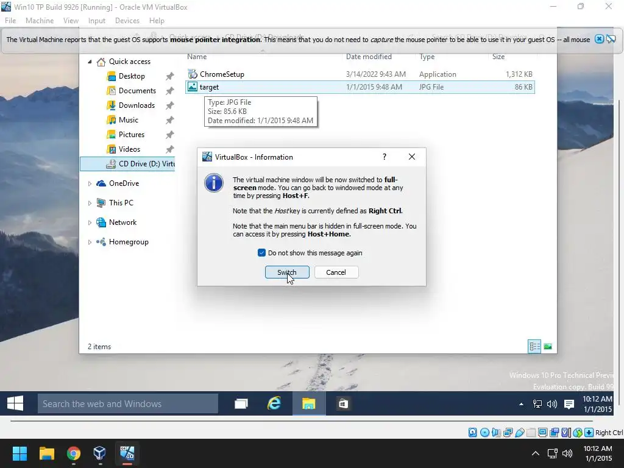
Task: Select the target JPG file
Action: pos(360,87)
